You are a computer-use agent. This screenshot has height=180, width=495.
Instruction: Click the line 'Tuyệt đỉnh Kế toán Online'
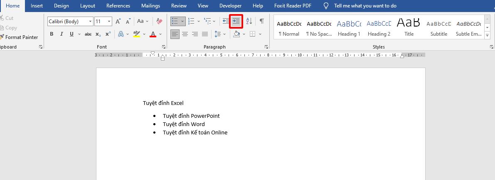[195, 132]
